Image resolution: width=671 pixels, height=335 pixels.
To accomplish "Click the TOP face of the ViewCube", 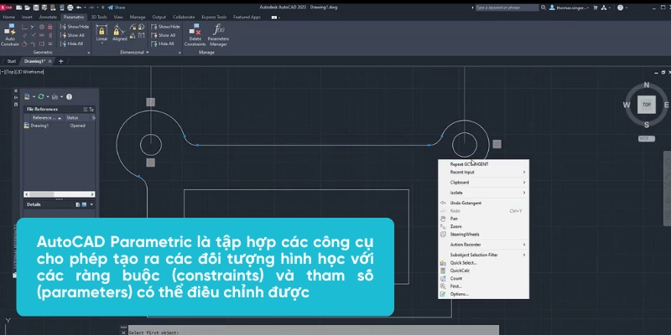I will coord(646,105).
